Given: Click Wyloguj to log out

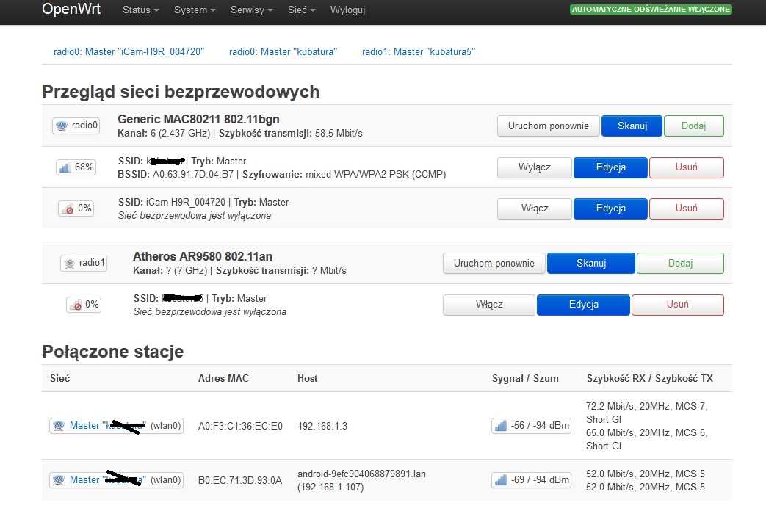Looking at the screenshot, I should (347, 10).
